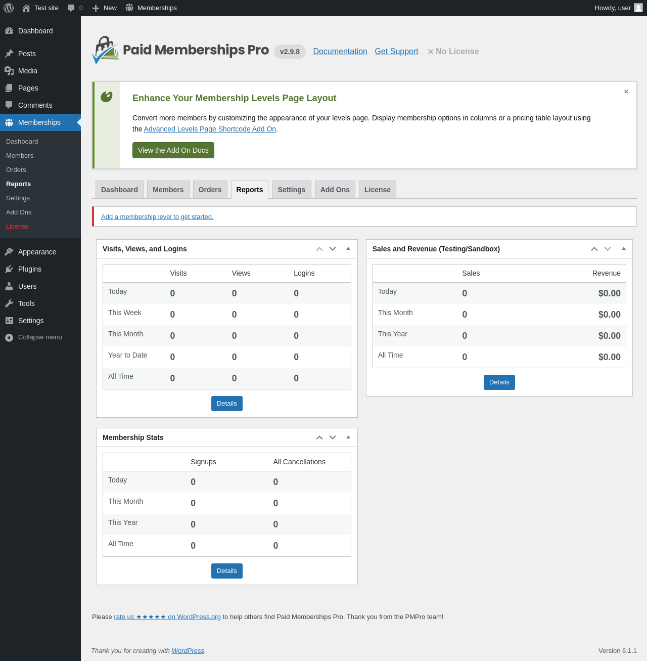Screen dimensions: 647x661
Task: Click the Users person icon
Action: click(9, 286)
